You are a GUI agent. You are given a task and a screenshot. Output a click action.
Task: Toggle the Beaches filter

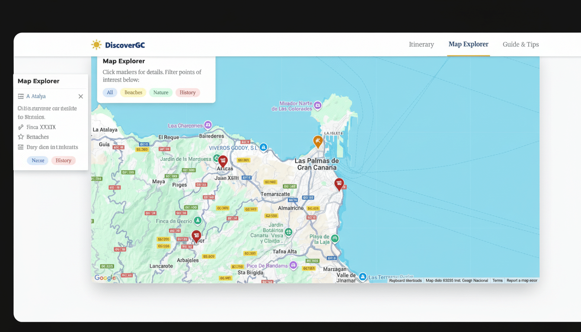[x=133, y=92]
